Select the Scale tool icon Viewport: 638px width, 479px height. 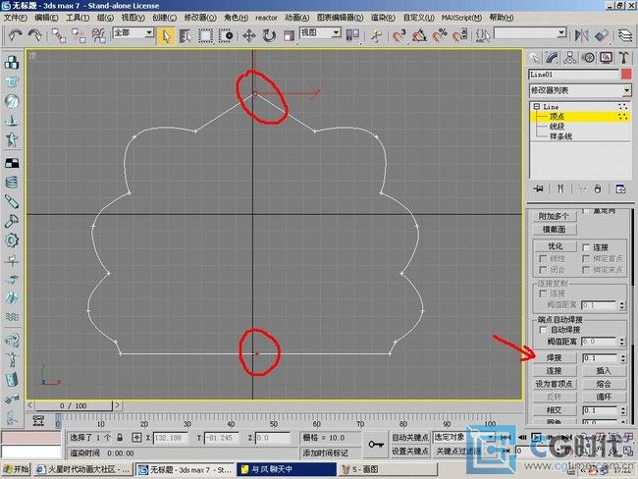click(289, 35)
